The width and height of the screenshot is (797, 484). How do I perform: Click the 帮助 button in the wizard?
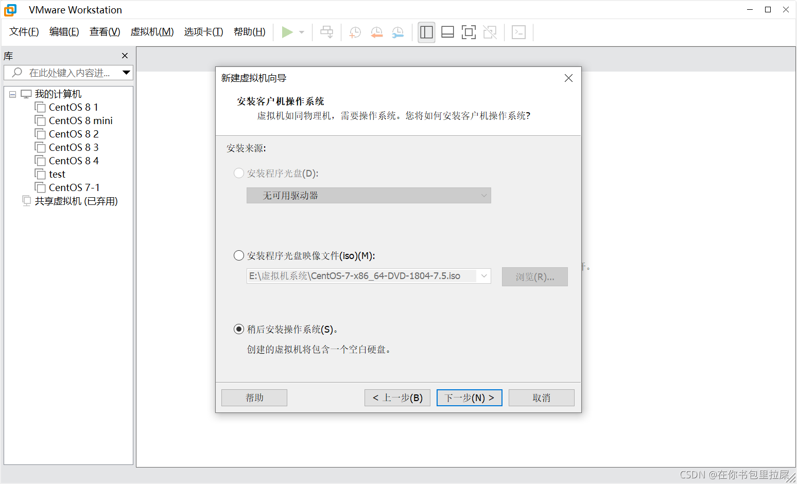pyautogui.click(x=254, y=397)
